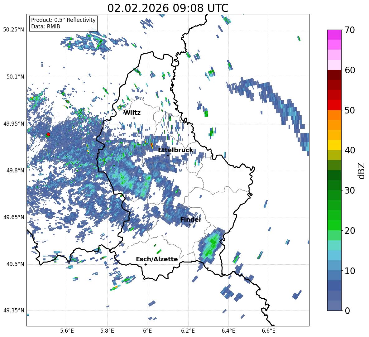
Task: Click the 50 tick on colorbar
Action: tap(349, 110)
